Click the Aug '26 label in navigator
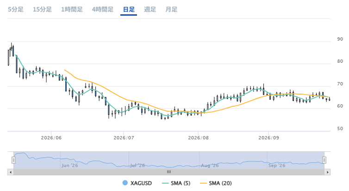This screenshot has height=191, width=349. click(210, 166)
